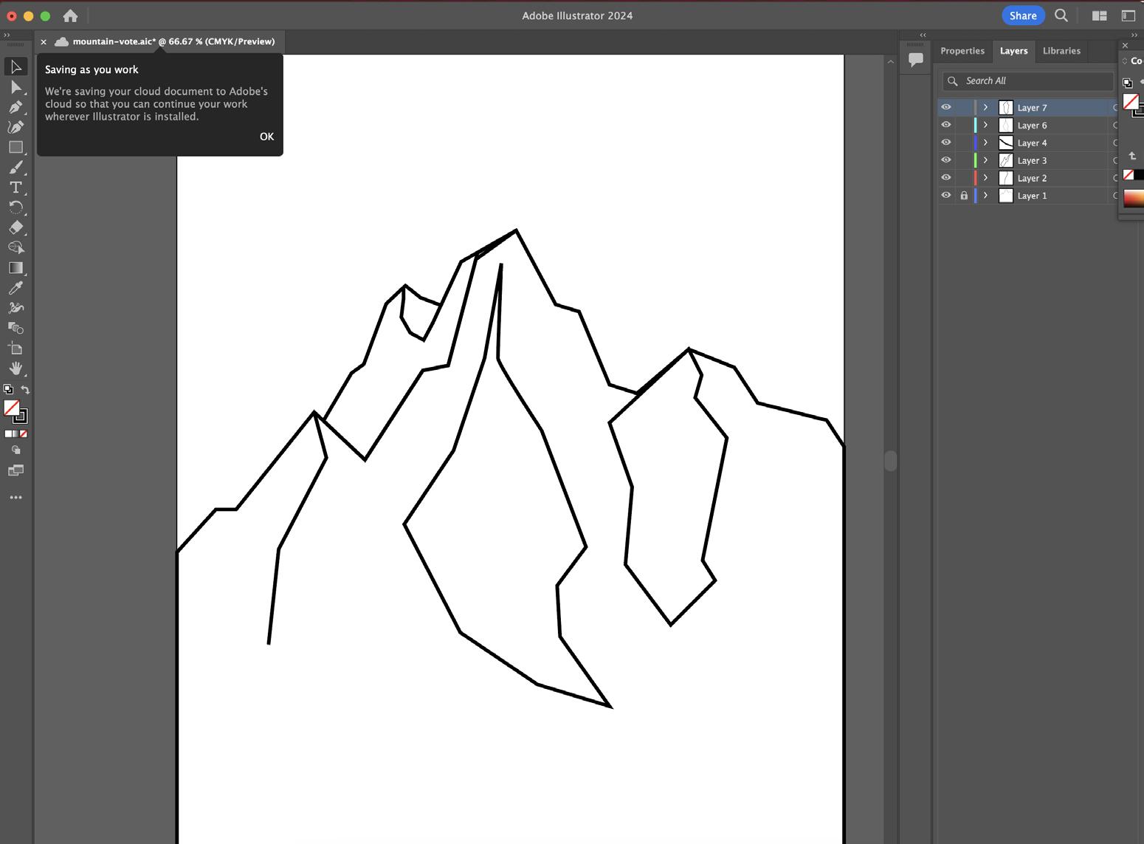Hide Layer 7 visibility eye
This screenshot has height=844, width=1144.
click(946, 107)
